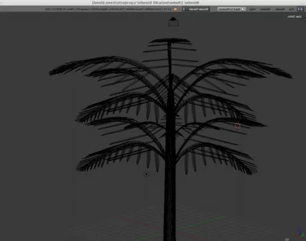Screen dimensions: 306x241
Task: Select the lamp object beside the trunk
Action: 146,174
